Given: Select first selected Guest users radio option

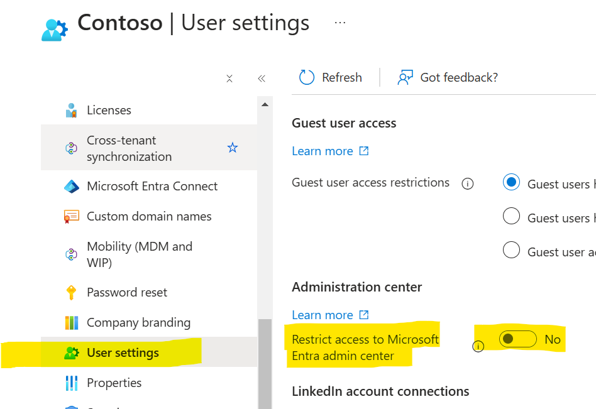Looking at the screenshot, I should point(511,182).
